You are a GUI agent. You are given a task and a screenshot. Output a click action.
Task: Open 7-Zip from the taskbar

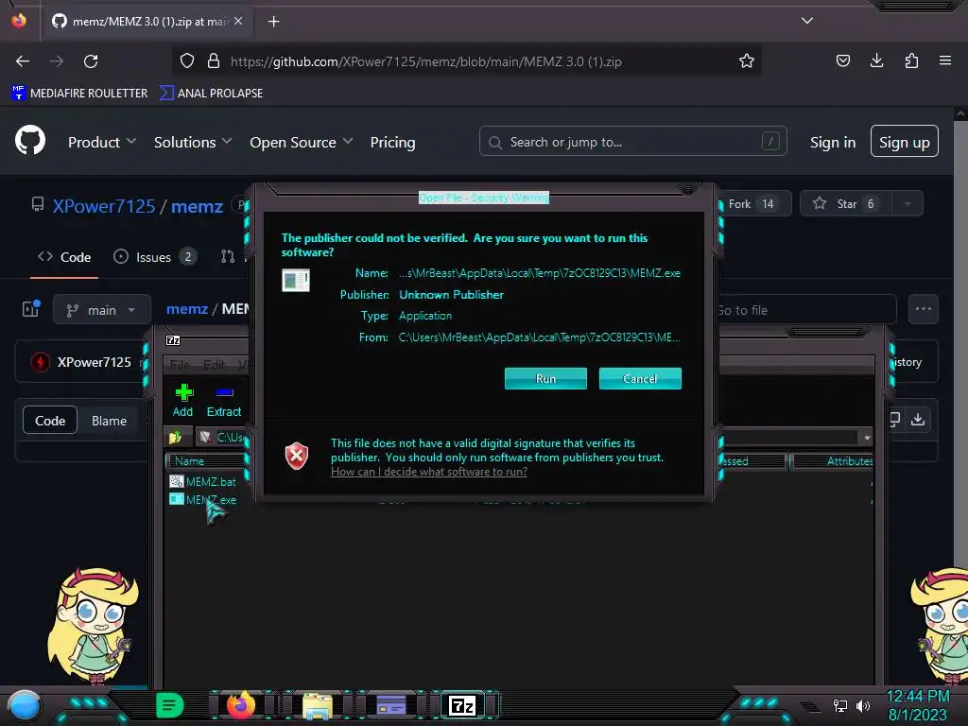pos(463,705)
